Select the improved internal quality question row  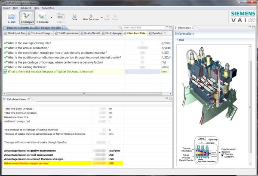[x=88, y=58]
